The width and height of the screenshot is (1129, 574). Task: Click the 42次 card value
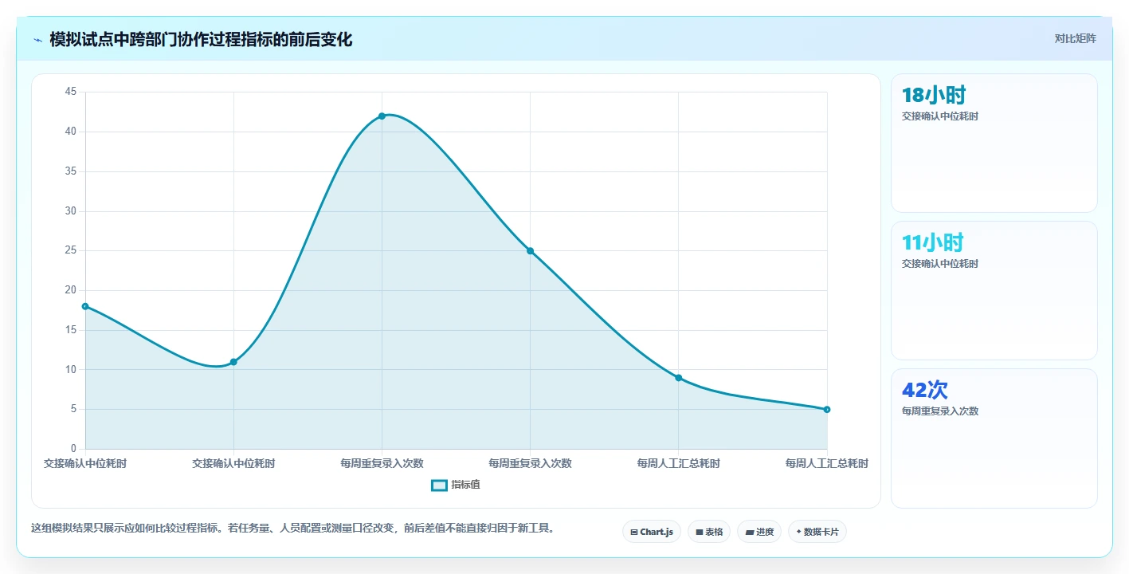tap(925, 391)
